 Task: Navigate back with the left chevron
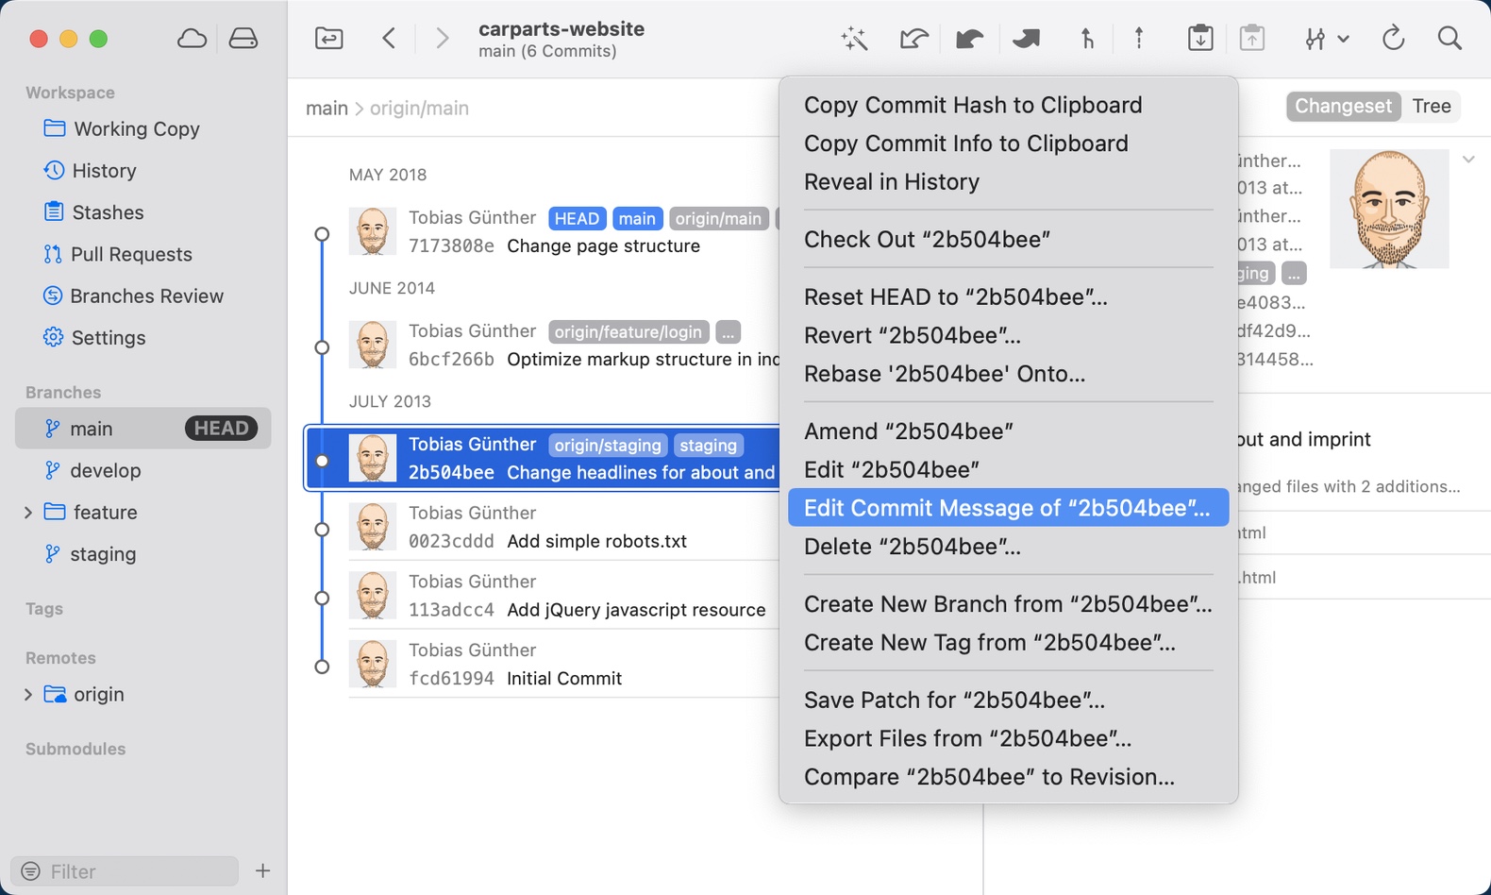coord(389,39)
